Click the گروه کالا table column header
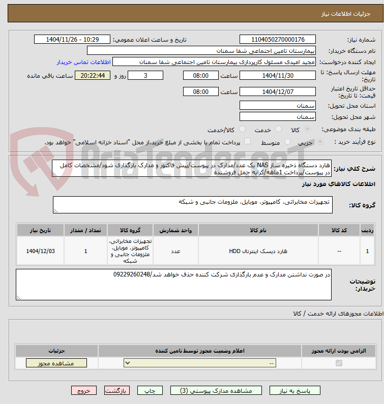Screen dimensions: 384x404 [130, 230]
